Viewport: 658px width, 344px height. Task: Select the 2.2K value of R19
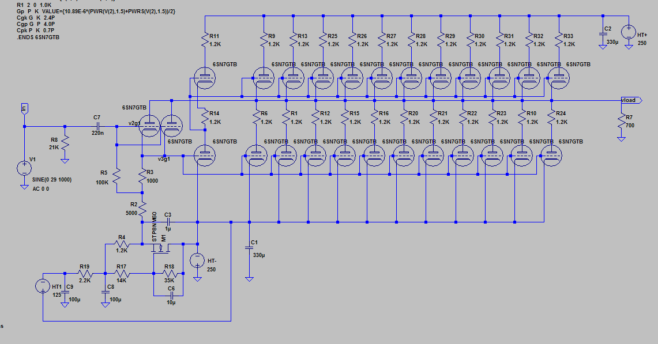85,280
